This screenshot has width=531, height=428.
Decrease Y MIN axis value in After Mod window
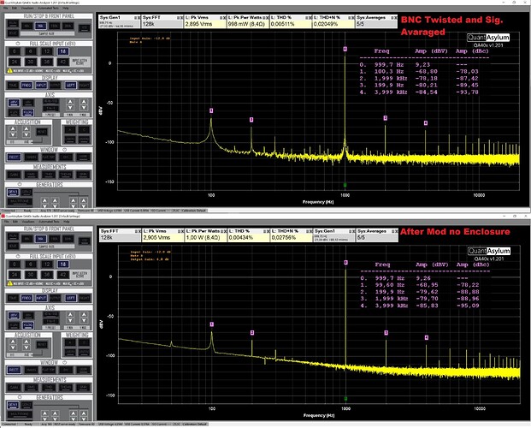click(70, 320)
